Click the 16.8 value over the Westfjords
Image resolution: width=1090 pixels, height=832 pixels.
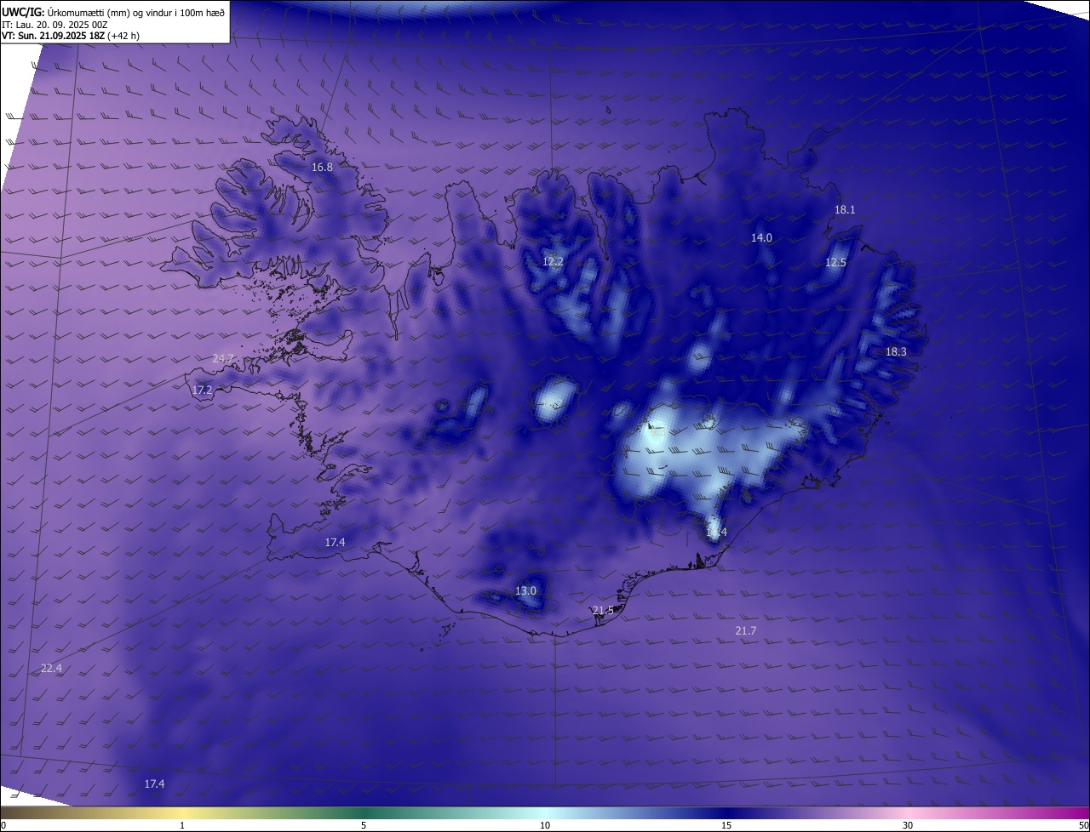322,168
